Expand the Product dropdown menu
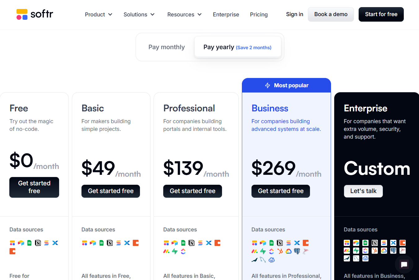Image resolution: width=419 pixels, height=280 pixels. pyautogui.click(x=98, y=15)
